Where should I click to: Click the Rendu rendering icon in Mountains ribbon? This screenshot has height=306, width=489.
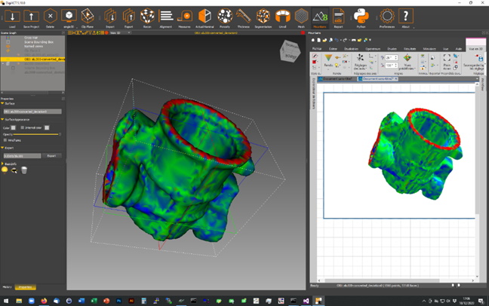[328, 60]
